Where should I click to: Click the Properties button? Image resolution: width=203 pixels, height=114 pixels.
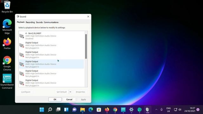(x=80, y=92)
